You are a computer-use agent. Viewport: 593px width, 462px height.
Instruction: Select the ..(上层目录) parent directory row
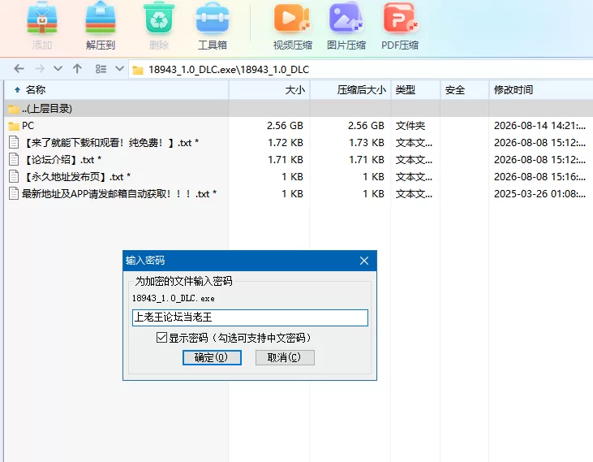(x=299, y=109)
